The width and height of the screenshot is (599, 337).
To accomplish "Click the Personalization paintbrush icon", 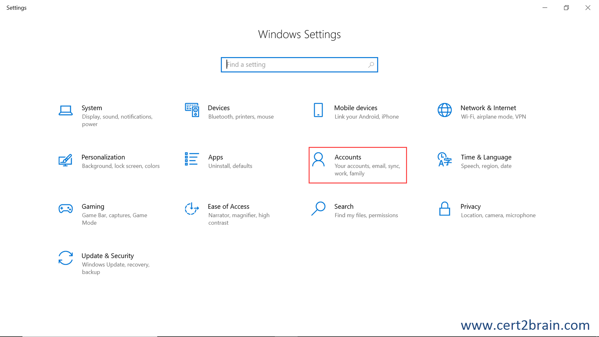I will point(66,160).
